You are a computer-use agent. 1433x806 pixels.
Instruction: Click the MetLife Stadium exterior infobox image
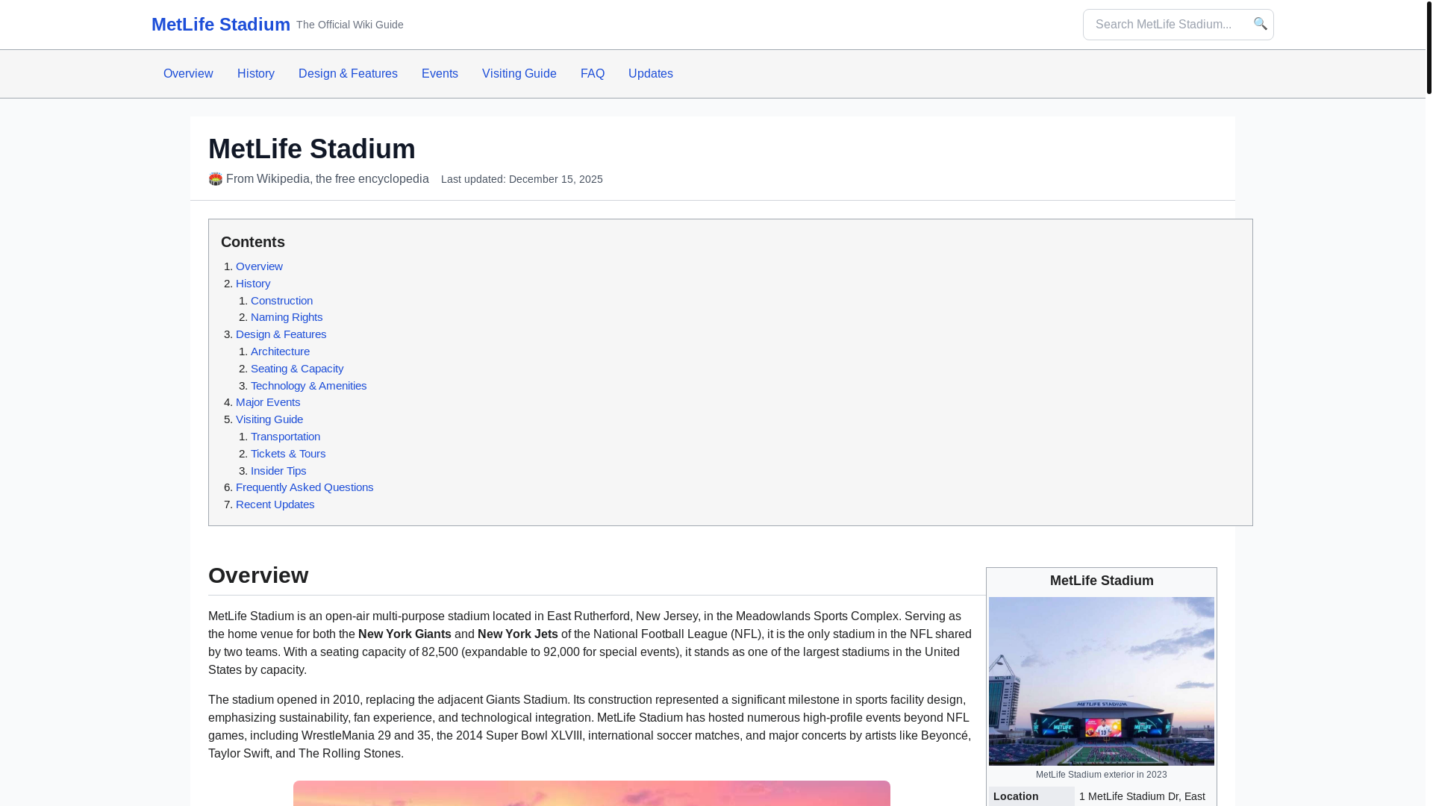point(1102,681)
